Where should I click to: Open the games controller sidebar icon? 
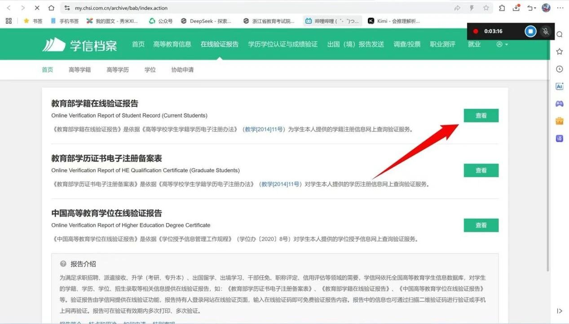(x=560, y=104)
